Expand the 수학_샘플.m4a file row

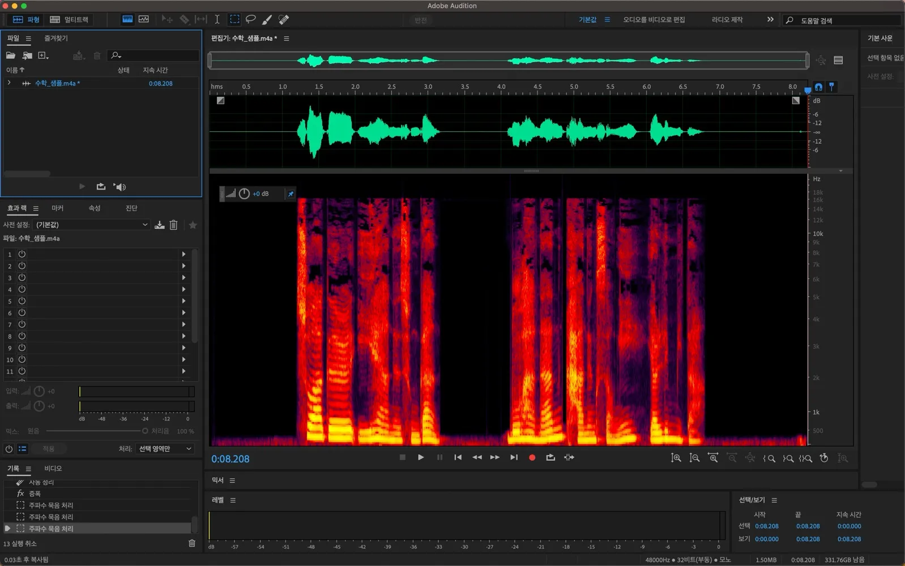tap(9, 83)
